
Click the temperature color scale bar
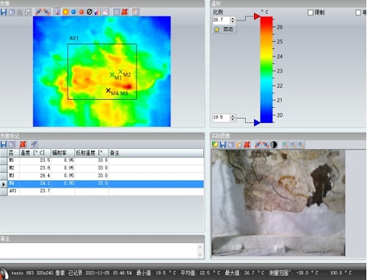(266, 70)
